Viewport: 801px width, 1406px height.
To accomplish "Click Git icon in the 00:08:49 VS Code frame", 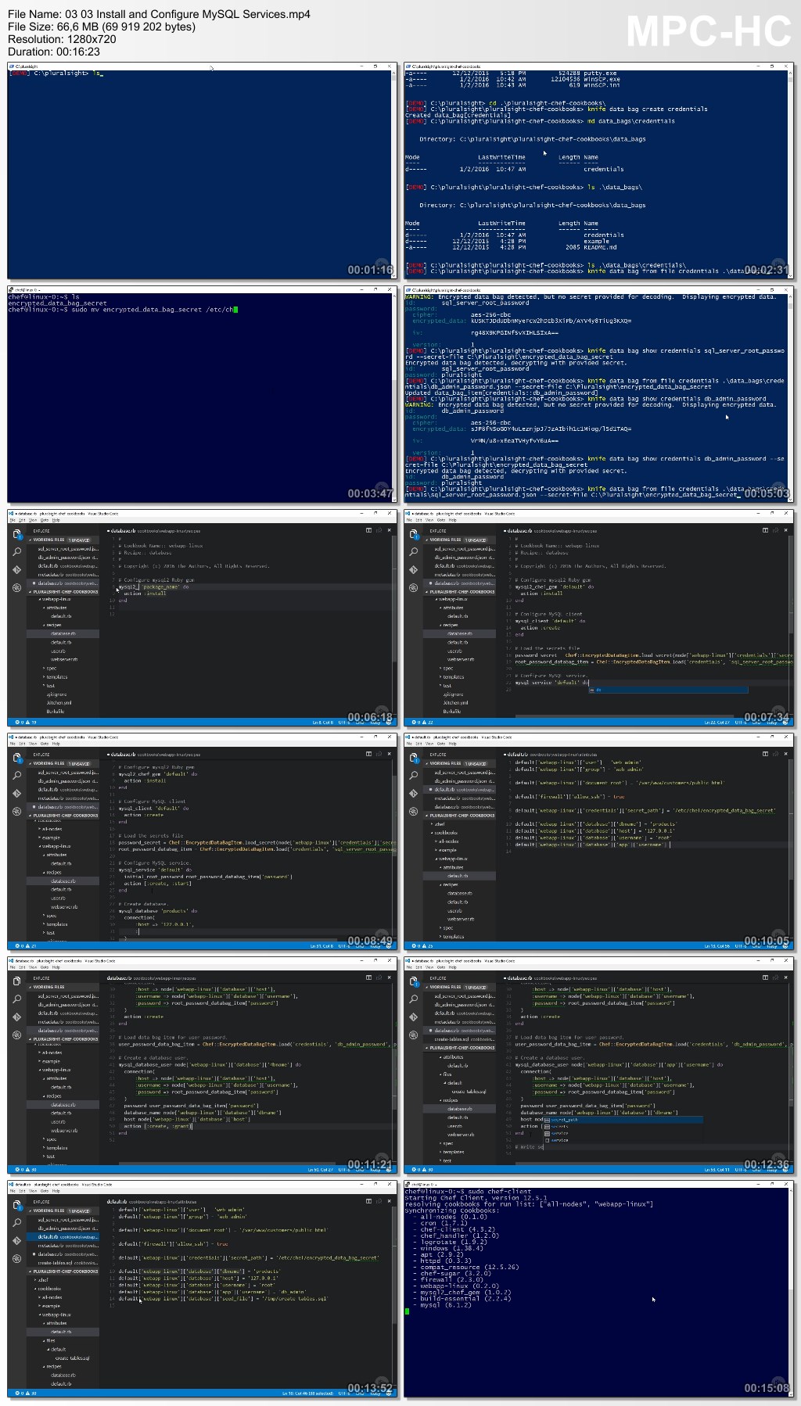I will click(x=16, y=794).
